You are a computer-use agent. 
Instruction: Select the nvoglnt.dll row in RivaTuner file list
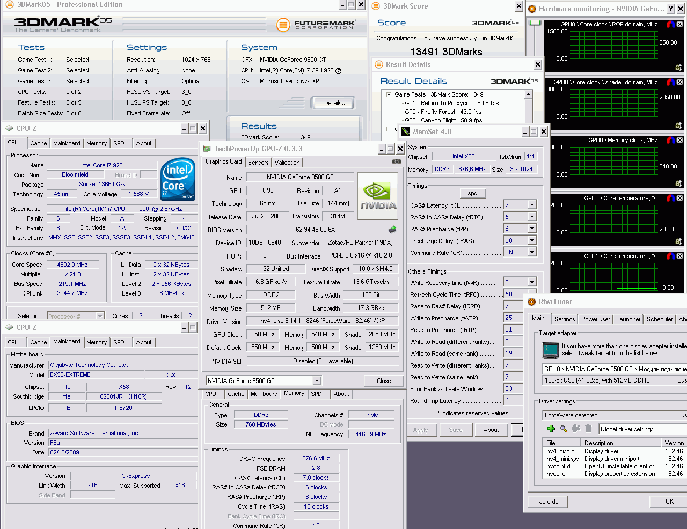pyautogui.click(x=615, y=466)
